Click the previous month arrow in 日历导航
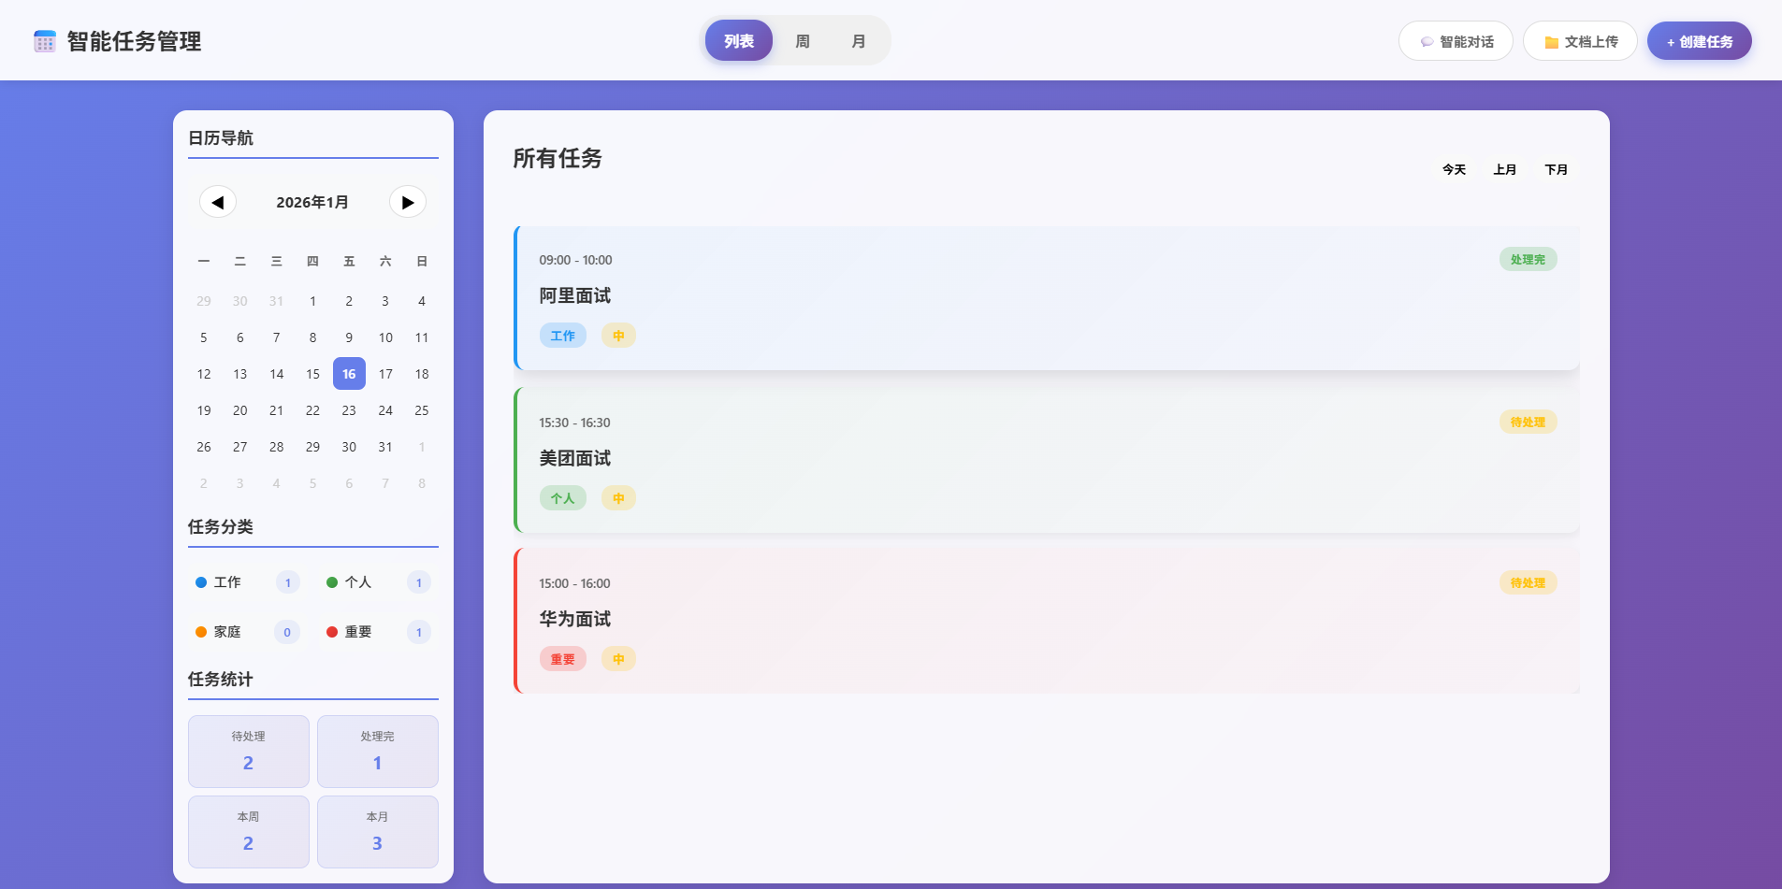This screenshot has width=1782, height=889. 218,202
